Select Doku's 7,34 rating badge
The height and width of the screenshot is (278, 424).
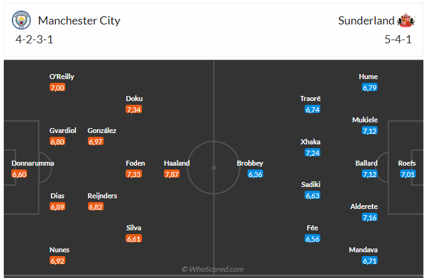[134, 109]
